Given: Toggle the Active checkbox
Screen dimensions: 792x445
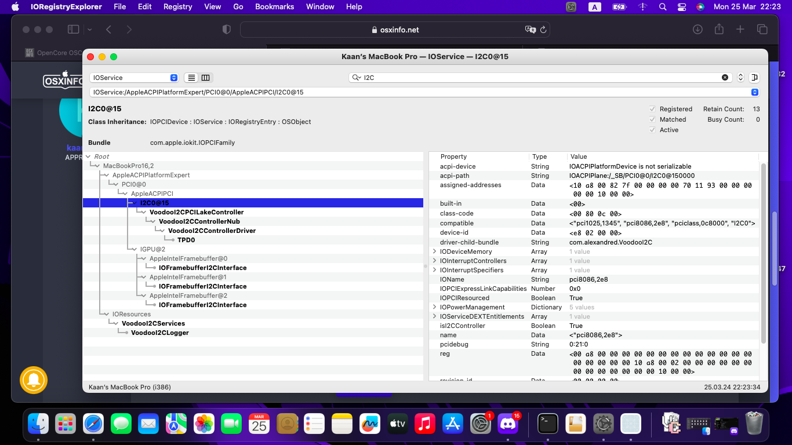Looking at the screenshot, I should 652,130.
